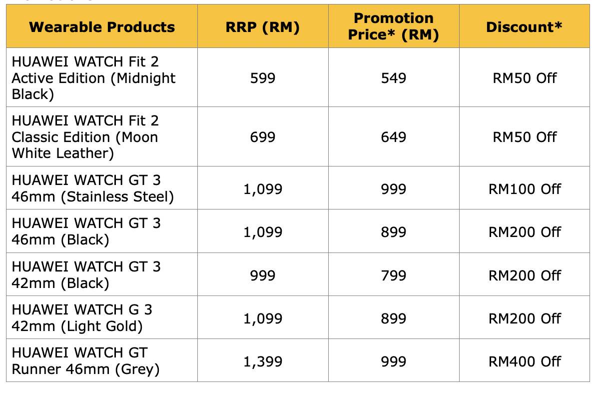
Task: Select the 699 RRP value
Action: [263, 137]
